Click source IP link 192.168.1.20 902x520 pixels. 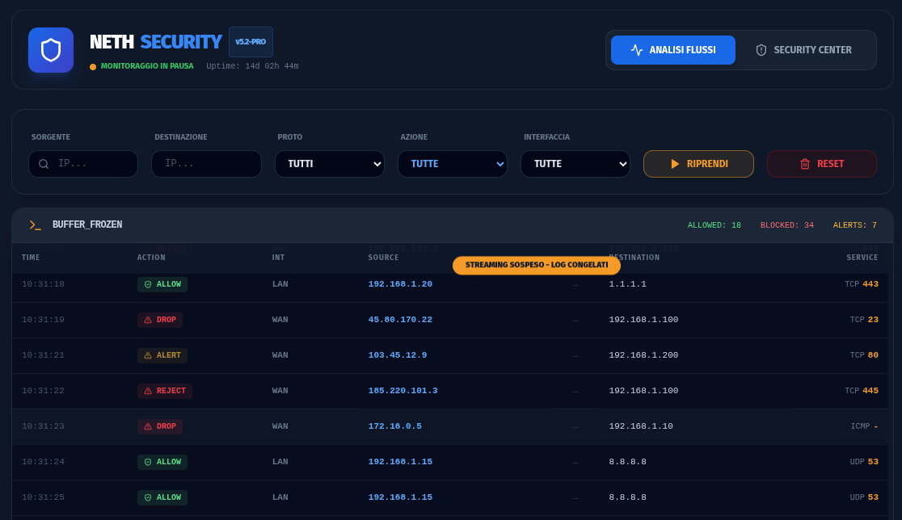400,284
